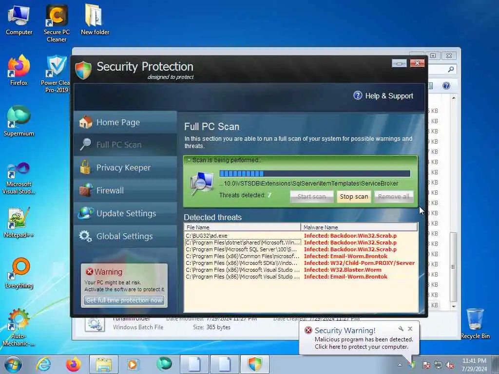
Task: Click the Home Page house icon
Action: (85, 122)
